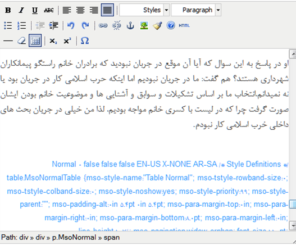The height and width of the screenshot is (245, 296).
Task: Open the Paragraph format dropdown
Action: (x=196, y=10)
